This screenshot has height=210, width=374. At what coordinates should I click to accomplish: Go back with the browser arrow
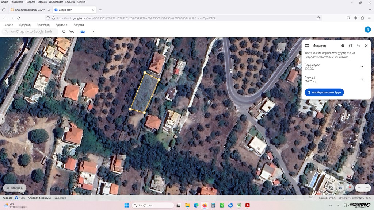4,18
